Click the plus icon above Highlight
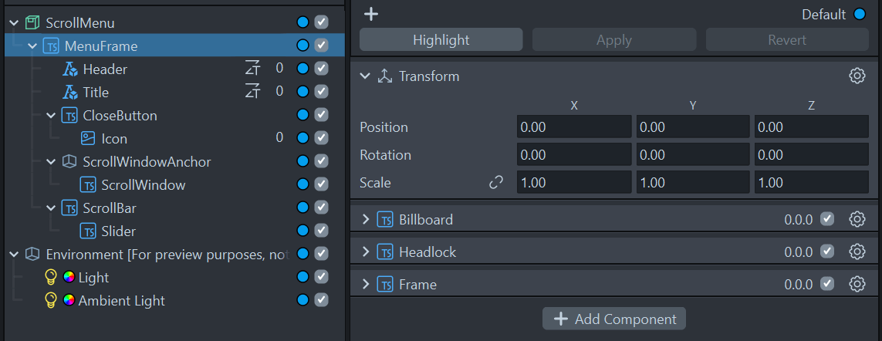This screenshot has height=341, width=882. pyautogui.click(x=371, y=14)
